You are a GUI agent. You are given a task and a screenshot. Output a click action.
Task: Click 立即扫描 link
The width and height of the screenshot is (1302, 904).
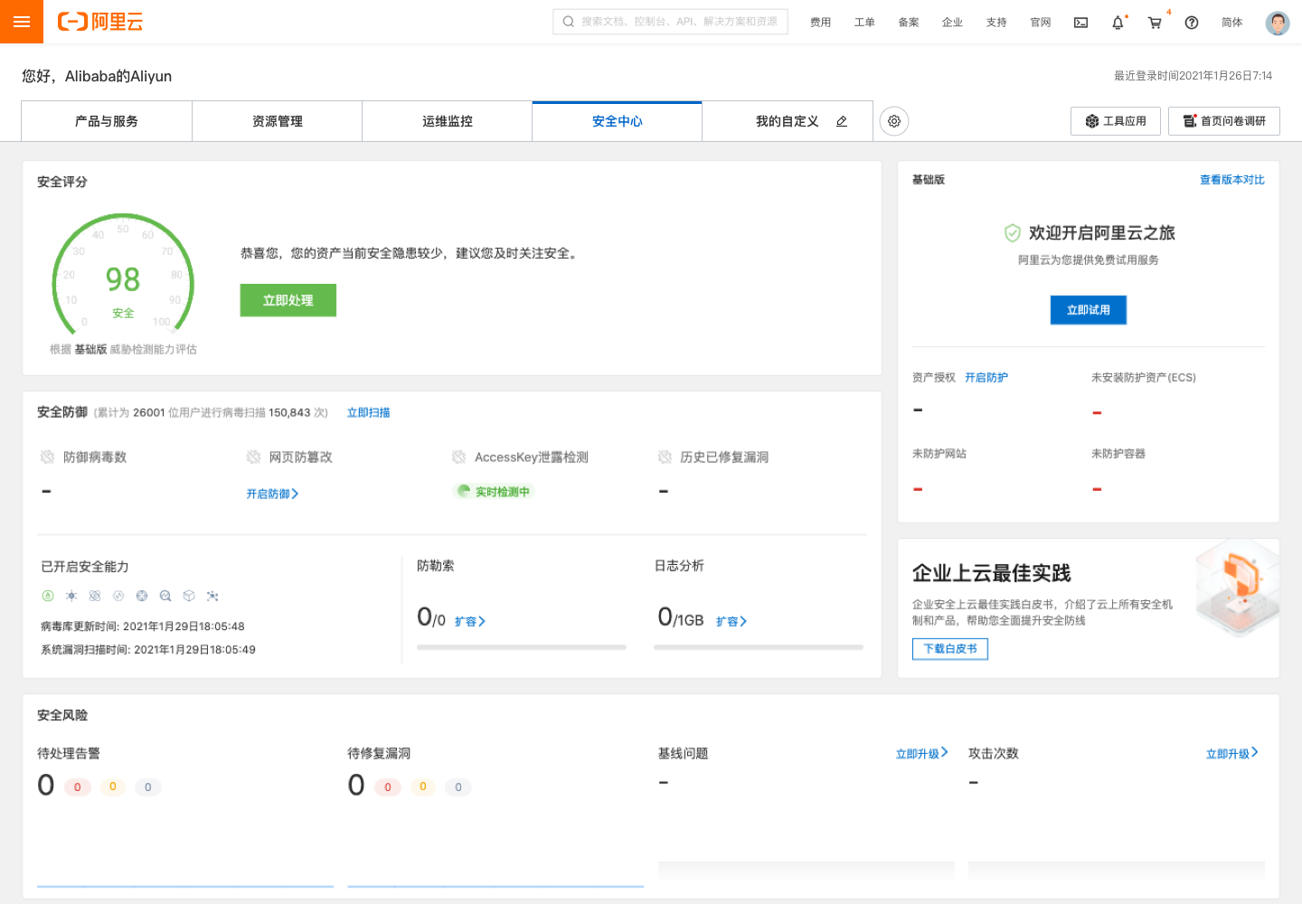(x=369, y=412)
